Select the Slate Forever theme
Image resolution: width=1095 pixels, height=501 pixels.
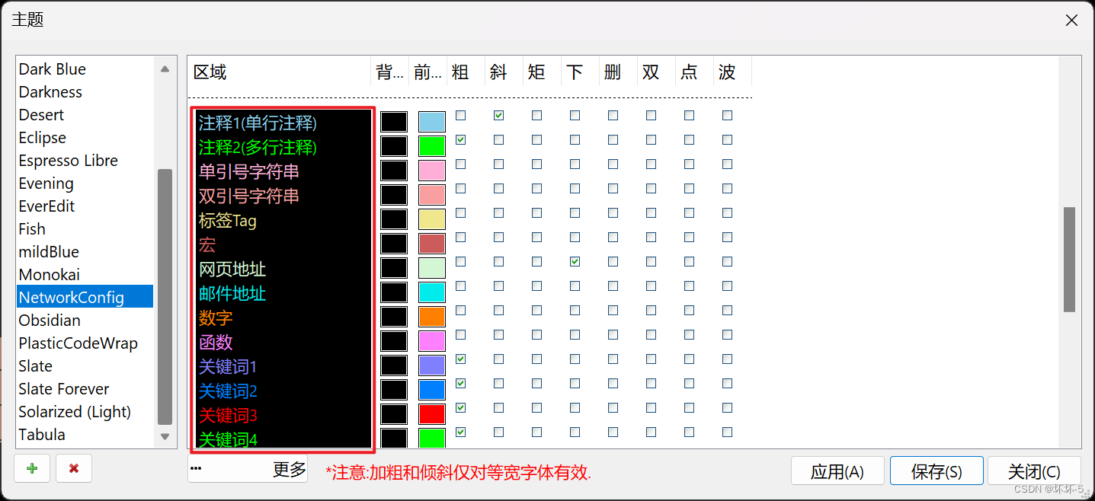(x=85, y=389)
